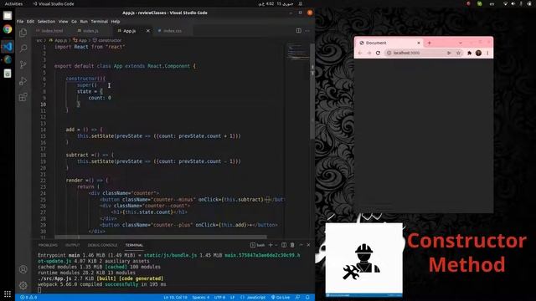Maximize the terminal panel with caret icon
Image resolution: width=536 pixels, height=301 pixels.
pyautogui.click(x=301, y=245)
